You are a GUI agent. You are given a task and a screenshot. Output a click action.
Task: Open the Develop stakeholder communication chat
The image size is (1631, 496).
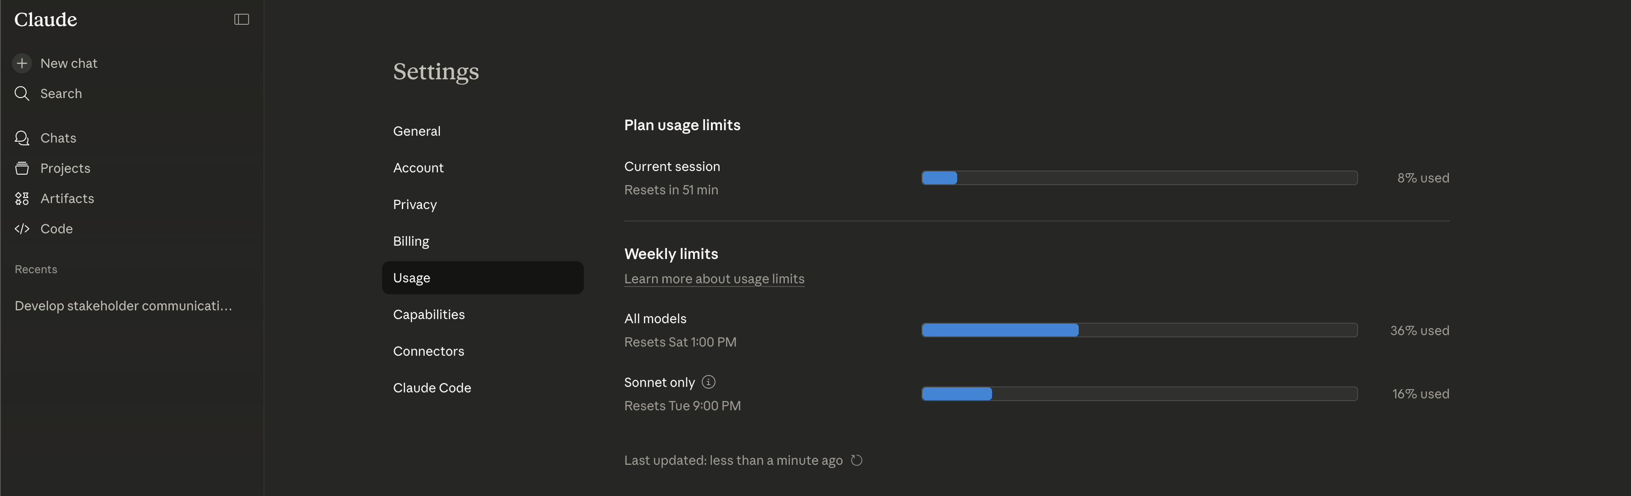coord(123,306)
